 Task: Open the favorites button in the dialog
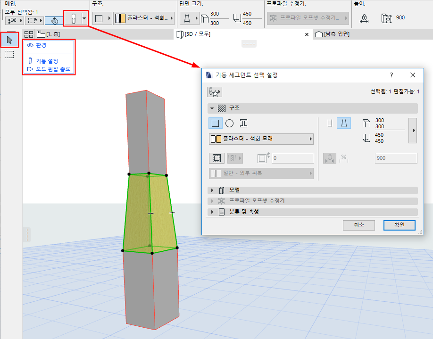point(215,92)
